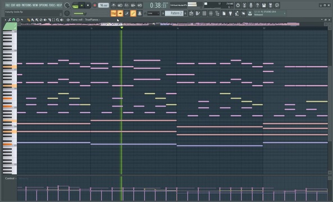Click the question mark help icon
The width and height of the screenshot is (333, 202).
[x=257, y=5]
